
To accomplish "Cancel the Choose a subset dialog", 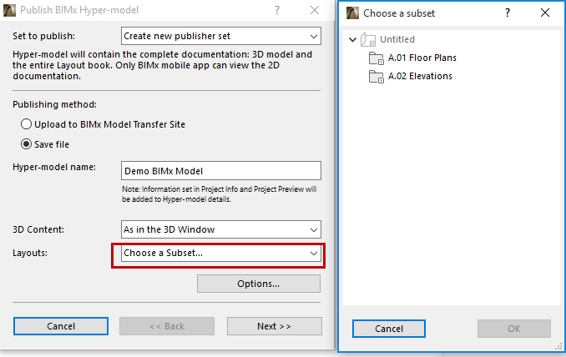I will [389, 329].
